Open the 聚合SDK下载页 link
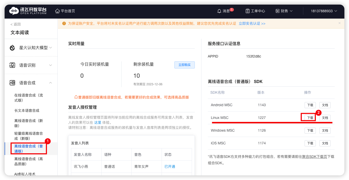Viewport: 349px width, 180px height. coord(315,157)
